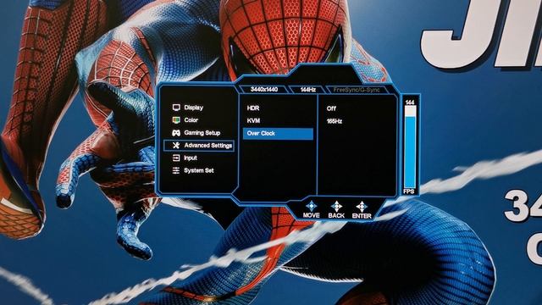Select the Color palette icon
Viewport: 542px width, 305px height.
point(176,120)
